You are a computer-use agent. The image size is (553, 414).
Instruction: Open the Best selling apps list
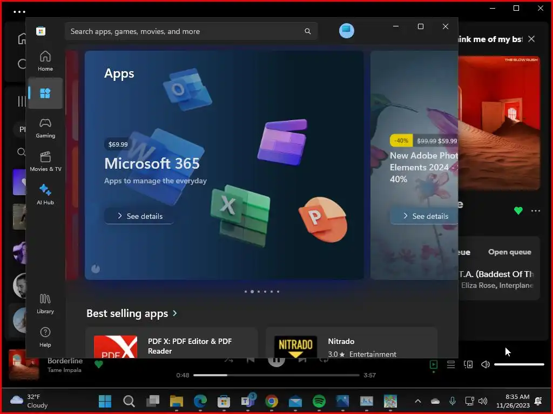tap(127, 313)
